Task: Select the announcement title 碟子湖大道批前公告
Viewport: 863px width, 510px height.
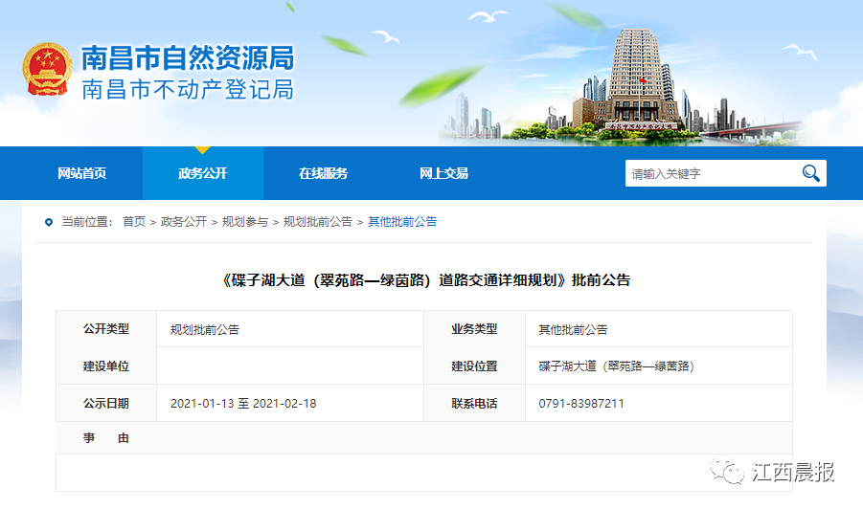Action: (424, 280)
